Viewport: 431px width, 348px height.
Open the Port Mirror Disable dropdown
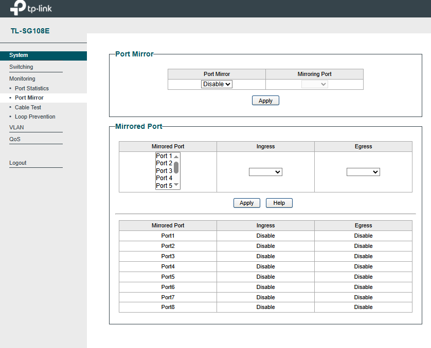pos(217,84)
